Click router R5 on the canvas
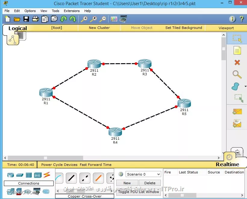Viewport: 247px width, 199px height. 184,103
